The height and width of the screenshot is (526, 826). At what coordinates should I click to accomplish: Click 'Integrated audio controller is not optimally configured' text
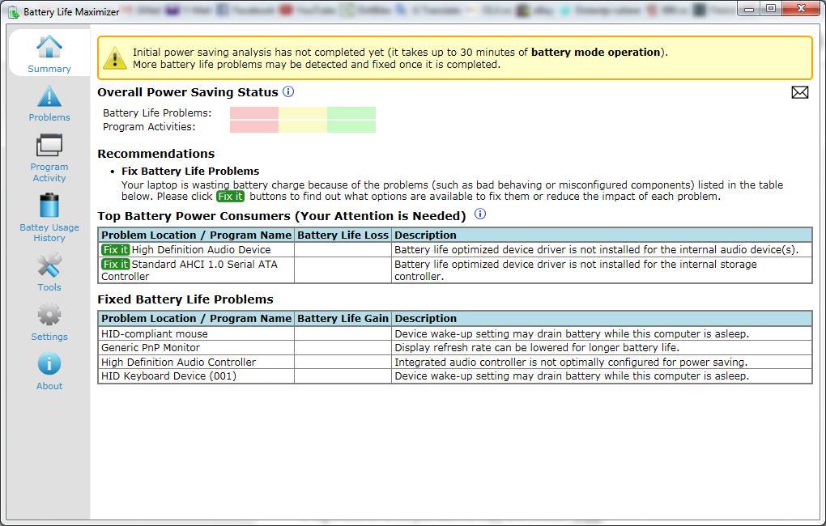click(x=571, y=362)
